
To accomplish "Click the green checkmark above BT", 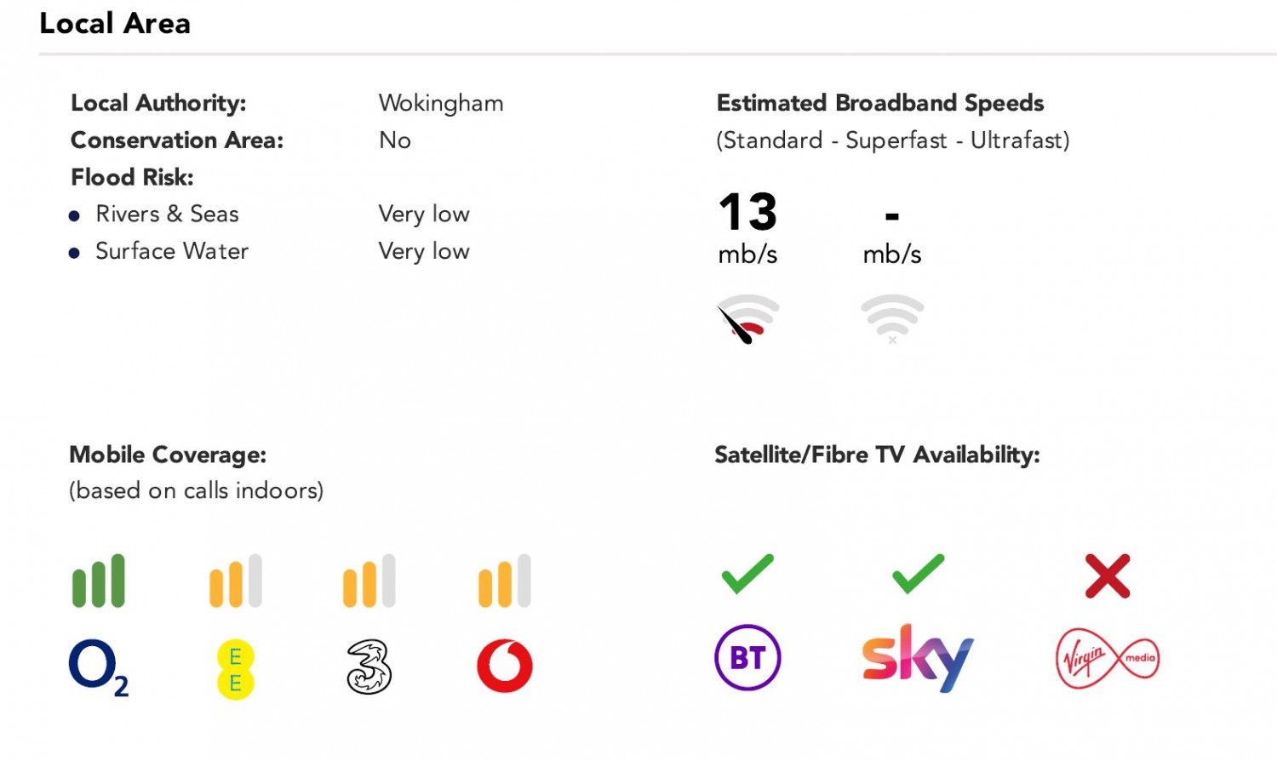I will pos(747,574).
